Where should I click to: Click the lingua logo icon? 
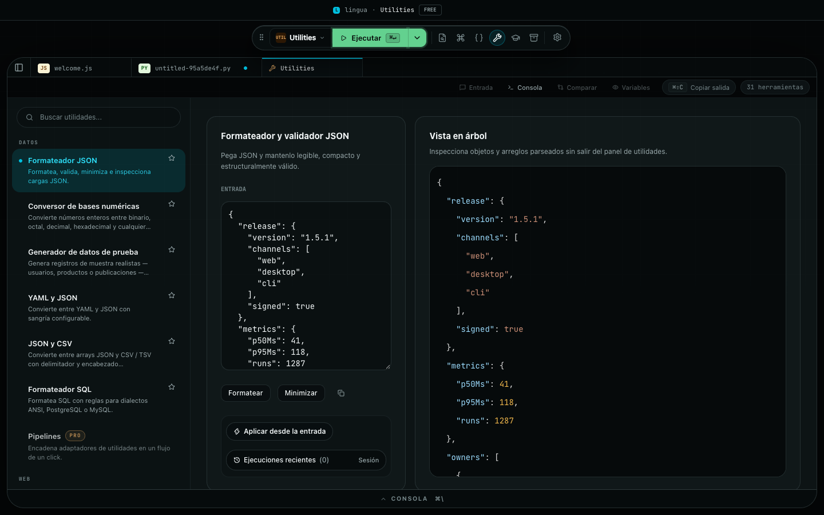[x=336, y=10]
